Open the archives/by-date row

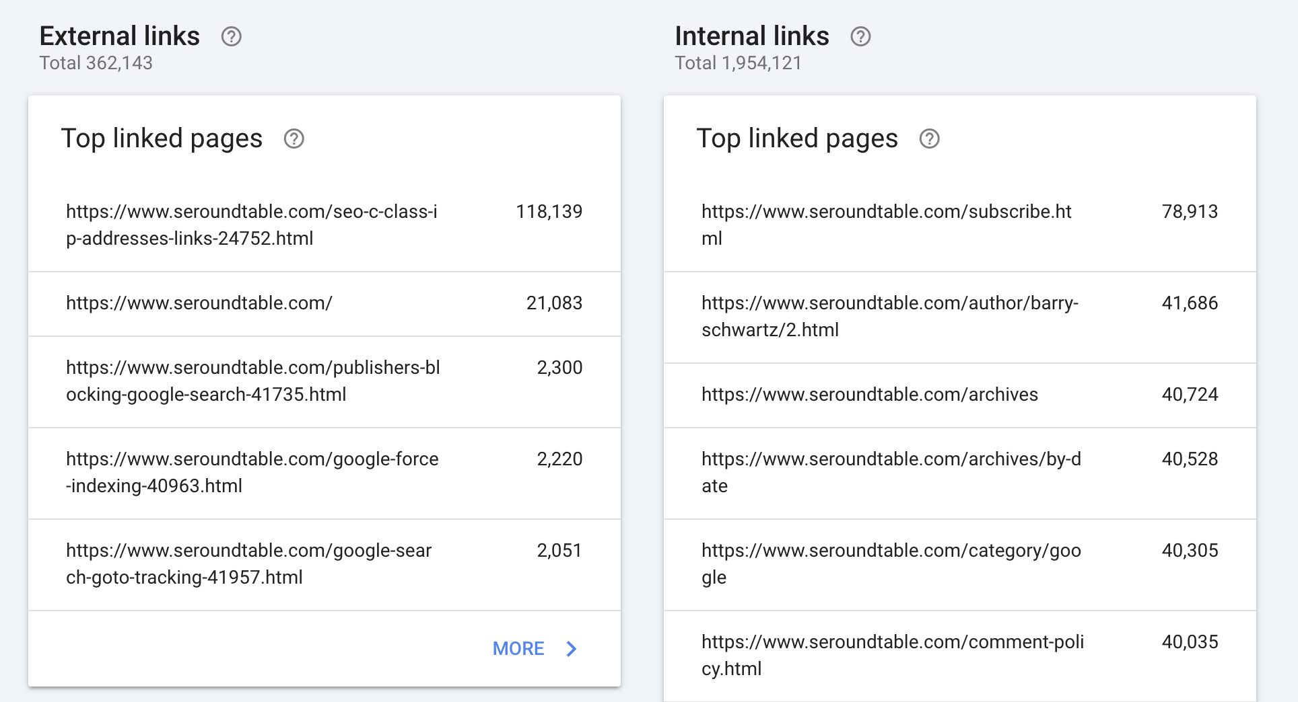[x=960, y=473]
